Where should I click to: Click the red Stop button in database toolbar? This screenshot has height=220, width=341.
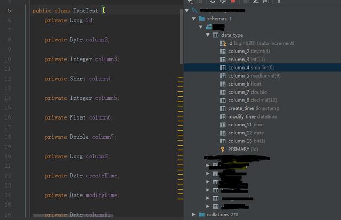[x=233, y=1]
